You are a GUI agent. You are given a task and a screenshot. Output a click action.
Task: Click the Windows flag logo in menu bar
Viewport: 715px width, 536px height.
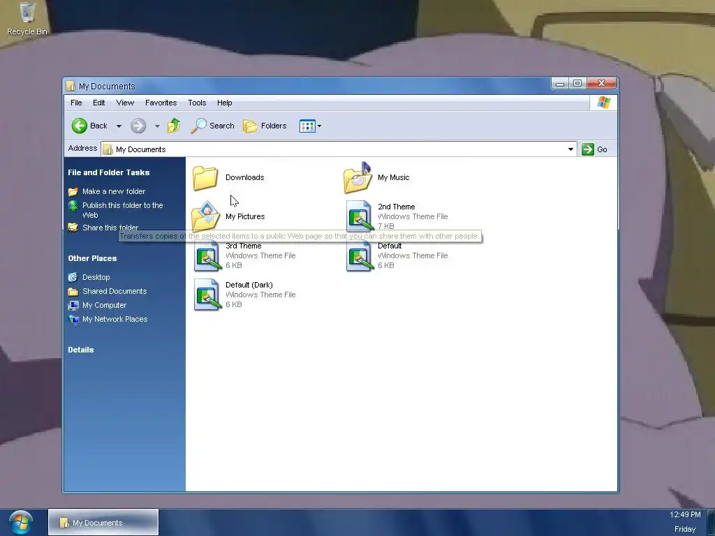(604, 103)
